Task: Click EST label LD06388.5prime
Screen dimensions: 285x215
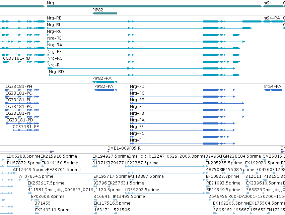Action: (x=23, y=156)
